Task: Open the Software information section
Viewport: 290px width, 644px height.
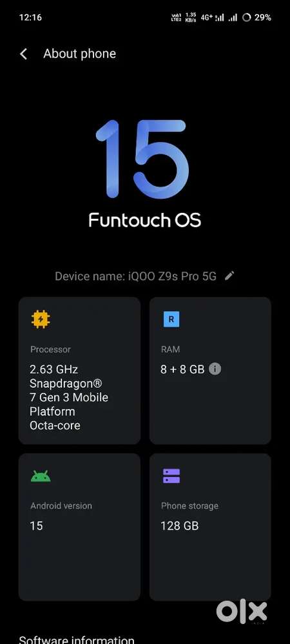Action: 76,639
